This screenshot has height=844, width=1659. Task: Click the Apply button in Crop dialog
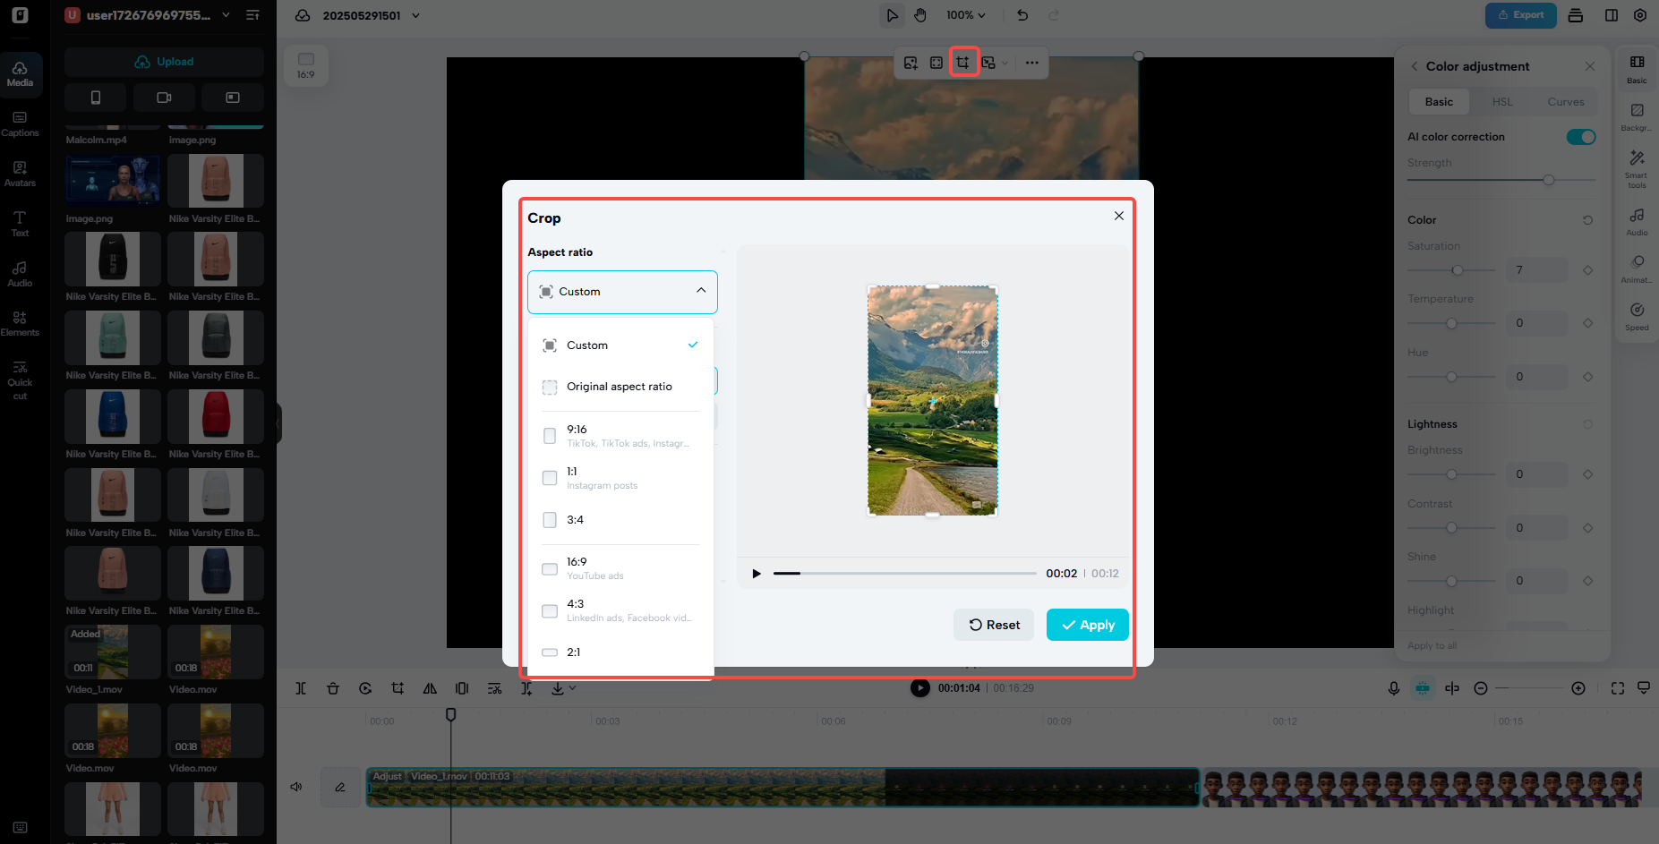1088,625
